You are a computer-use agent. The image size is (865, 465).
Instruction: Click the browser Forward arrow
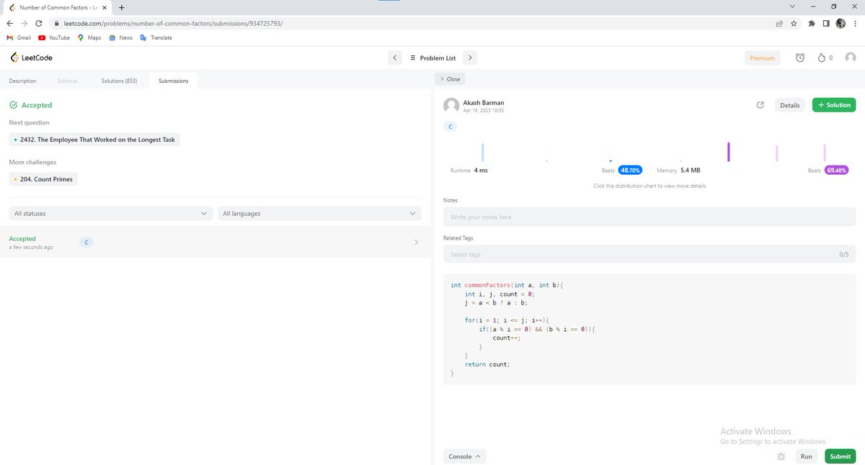tap(24, 23)
